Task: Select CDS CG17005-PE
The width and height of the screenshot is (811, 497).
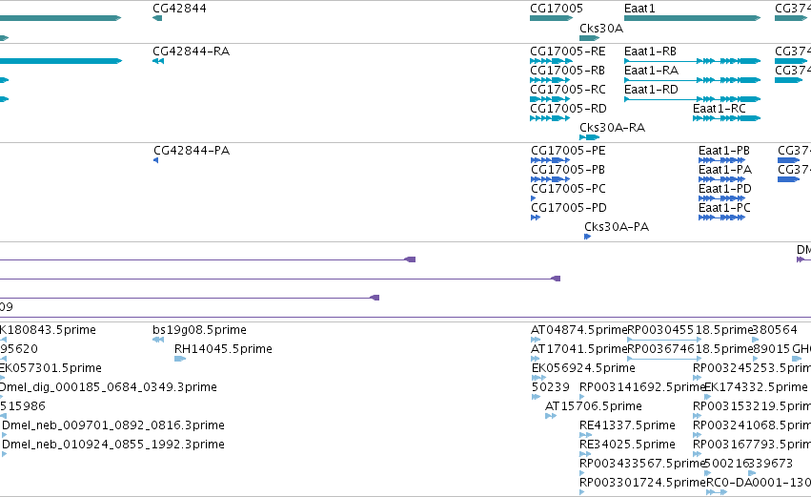Action: point(568,151)
